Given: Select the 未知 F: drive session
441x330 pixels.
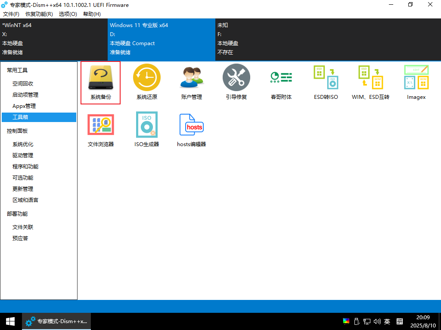Looking at the screenshot, I should click(269, 39).
